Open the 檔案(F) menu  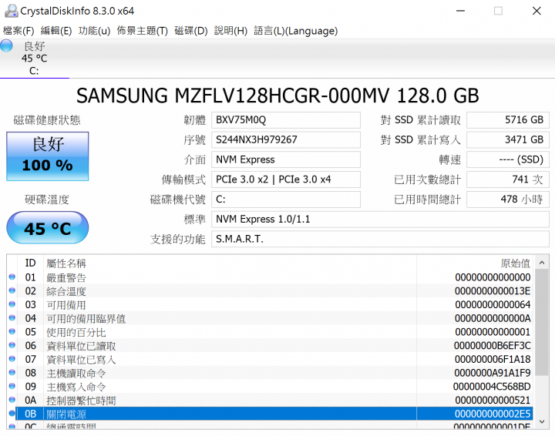pyautogui.click(x=18, y=31)
